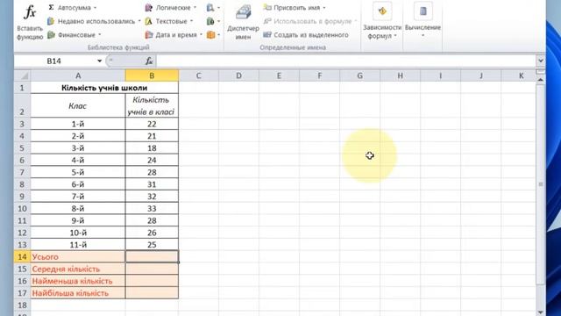Select column H header

pos(400,76)
